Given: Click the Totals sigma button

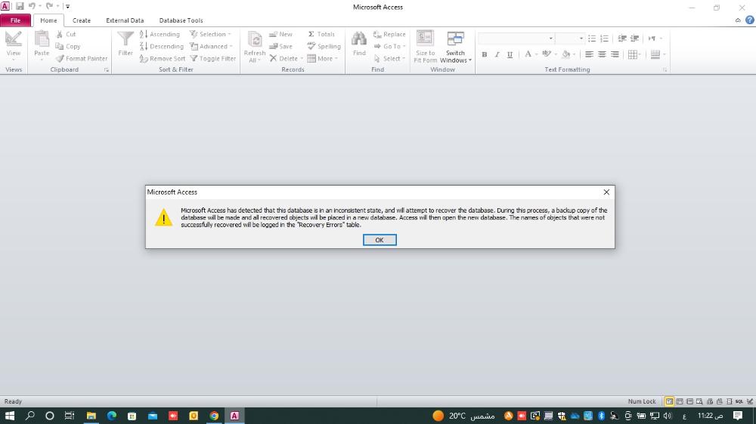Looking at the screenshot, I should coord(321,34).
